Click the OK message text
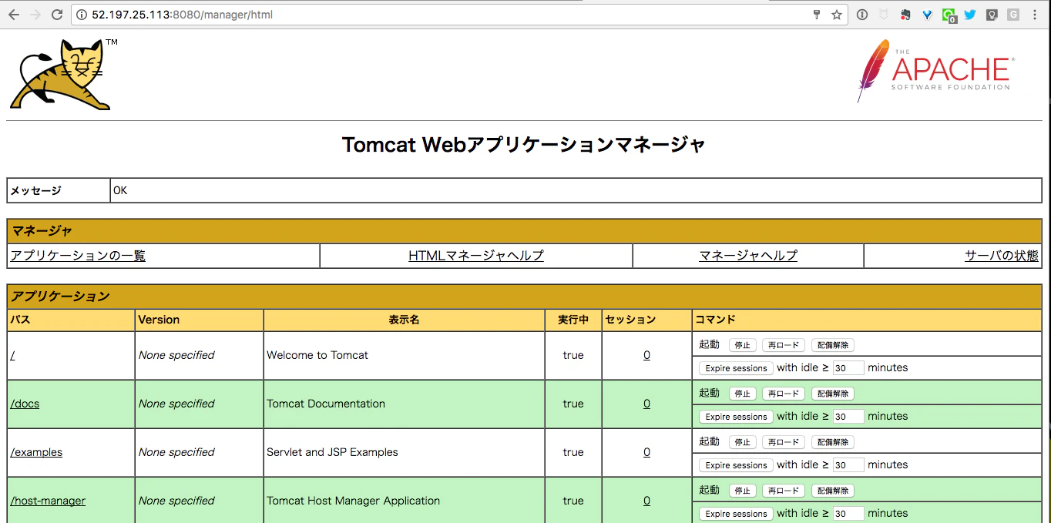The width and height of the screenshot is (1051, 523). pyautogui.click(x=120, y=190)
